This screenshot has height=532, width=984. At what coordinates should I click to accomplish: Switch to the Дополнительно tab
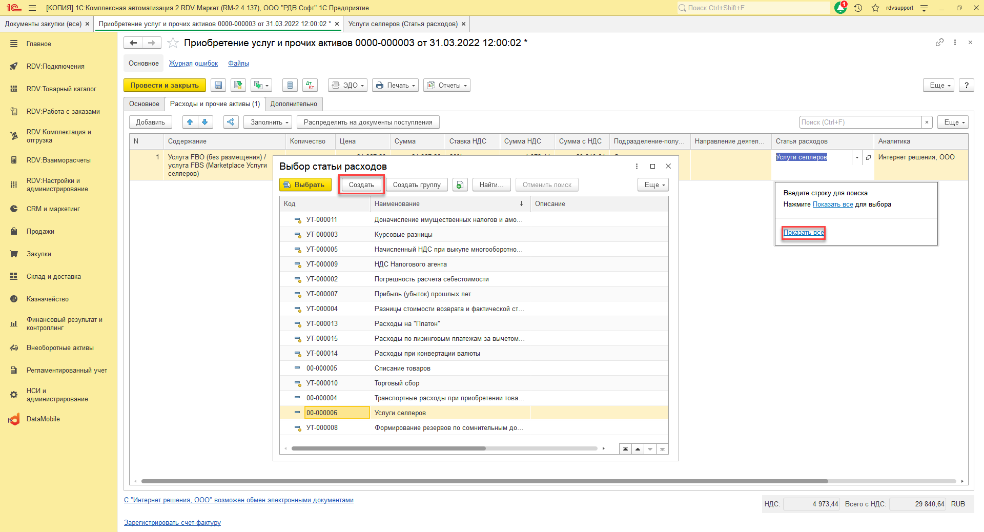click(294, 104)
